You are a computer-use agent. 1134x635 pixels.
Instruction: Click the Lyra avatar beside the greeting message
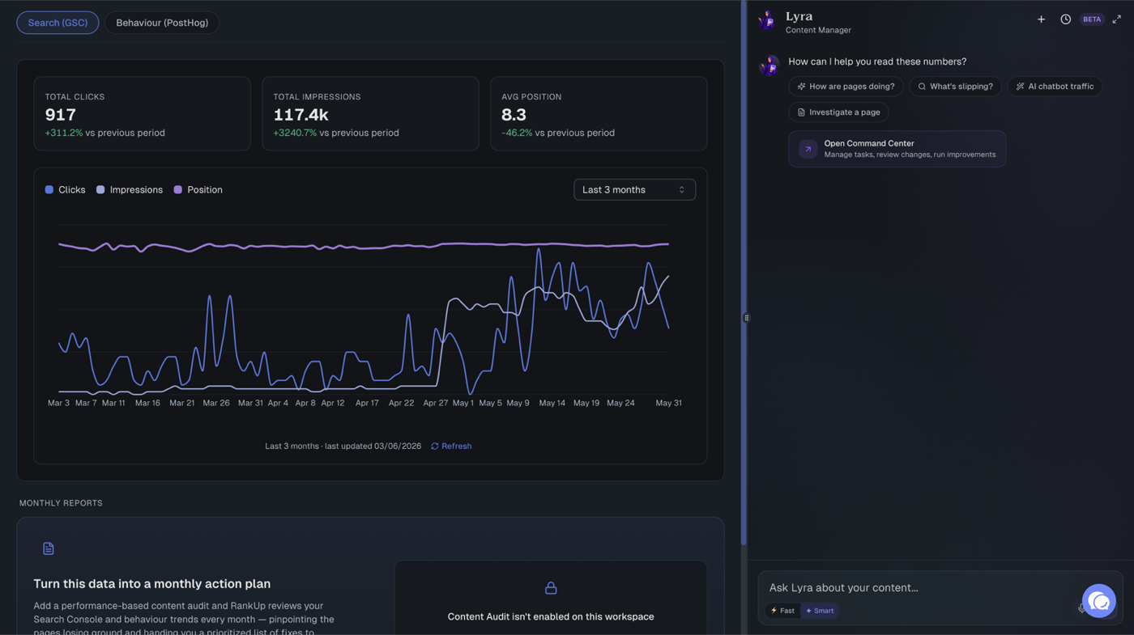(769, 65)
